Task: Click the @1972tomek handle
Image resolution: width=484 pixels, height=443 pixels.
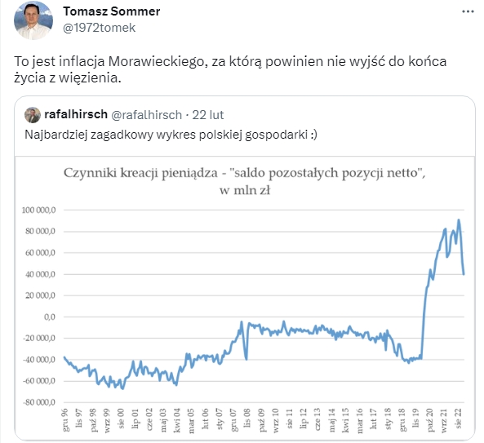Action: click(99, 28)
